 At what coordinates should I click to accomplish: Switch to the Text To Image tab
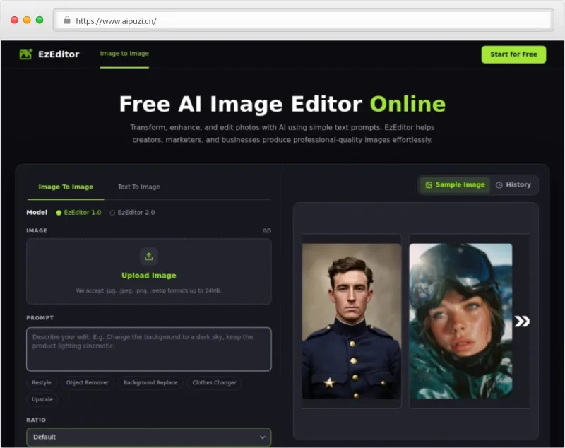138,187
